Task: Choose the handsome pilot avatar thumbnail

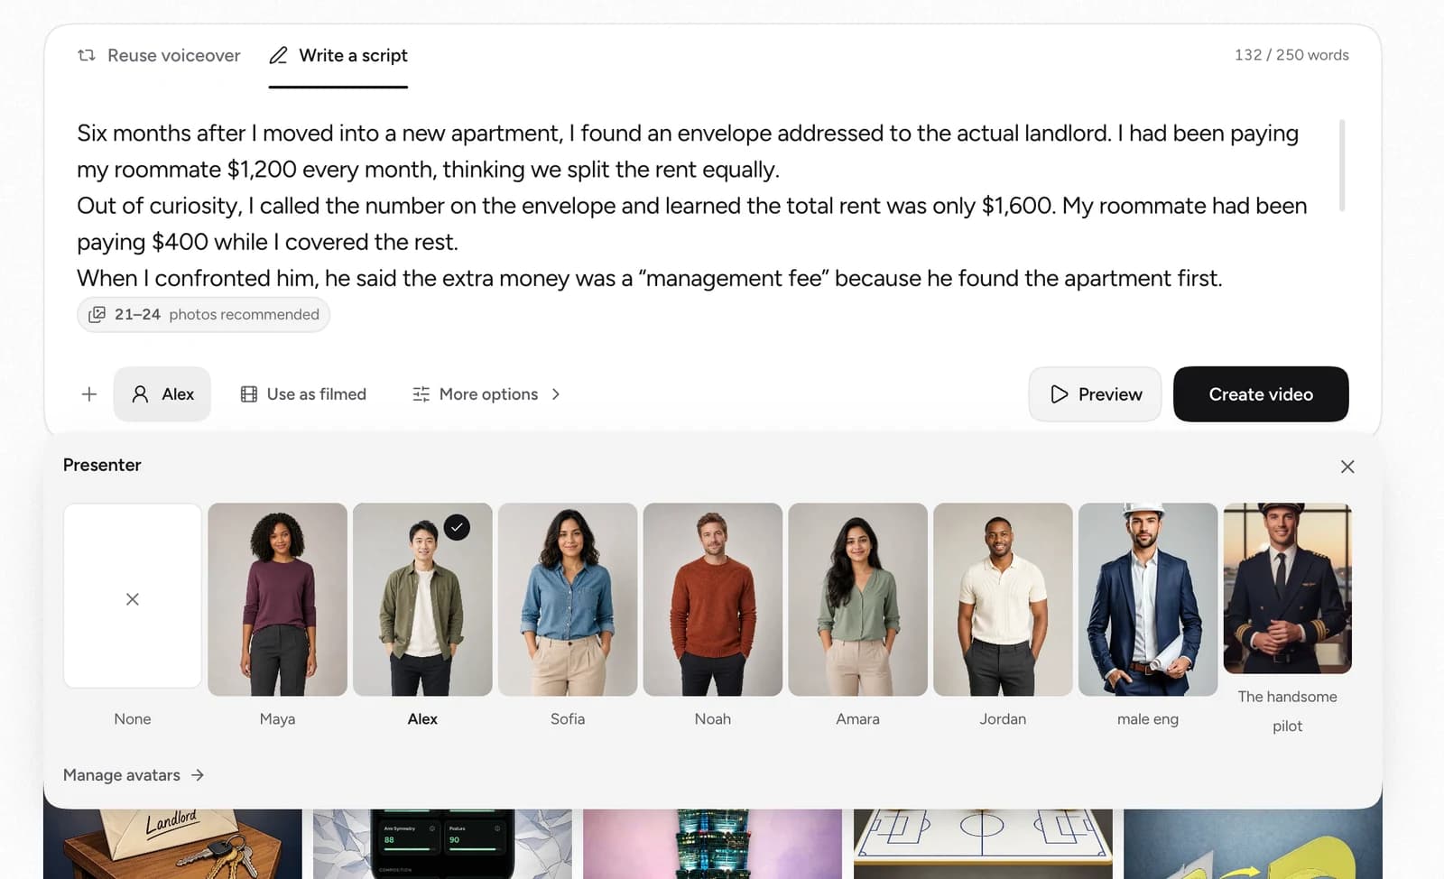Action: tap(1288, 588)
